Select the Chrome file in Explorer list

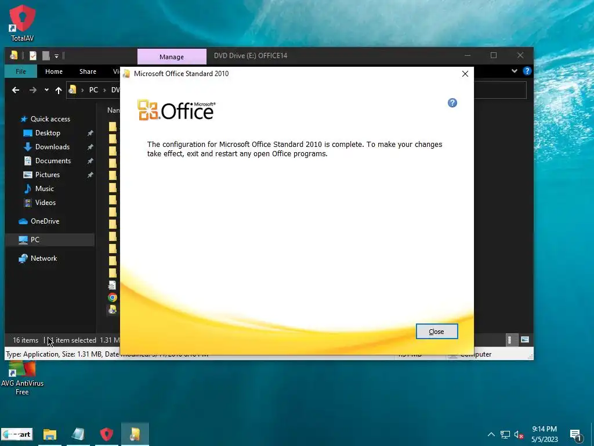point(113,297)
